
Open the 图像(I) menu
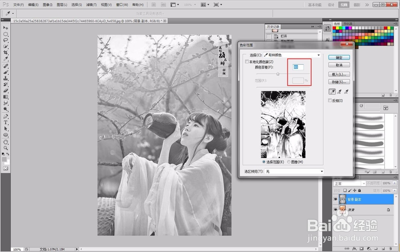48,4
